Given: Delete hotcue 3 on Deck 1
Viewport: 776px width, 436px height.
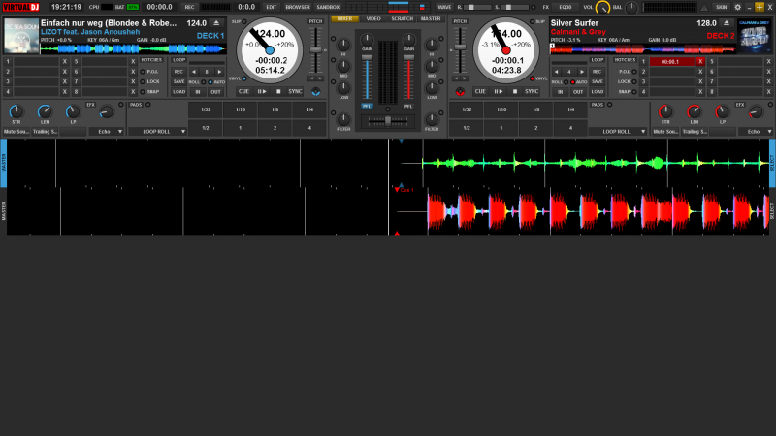Looking at the screenshot, I should coord(64,81).
